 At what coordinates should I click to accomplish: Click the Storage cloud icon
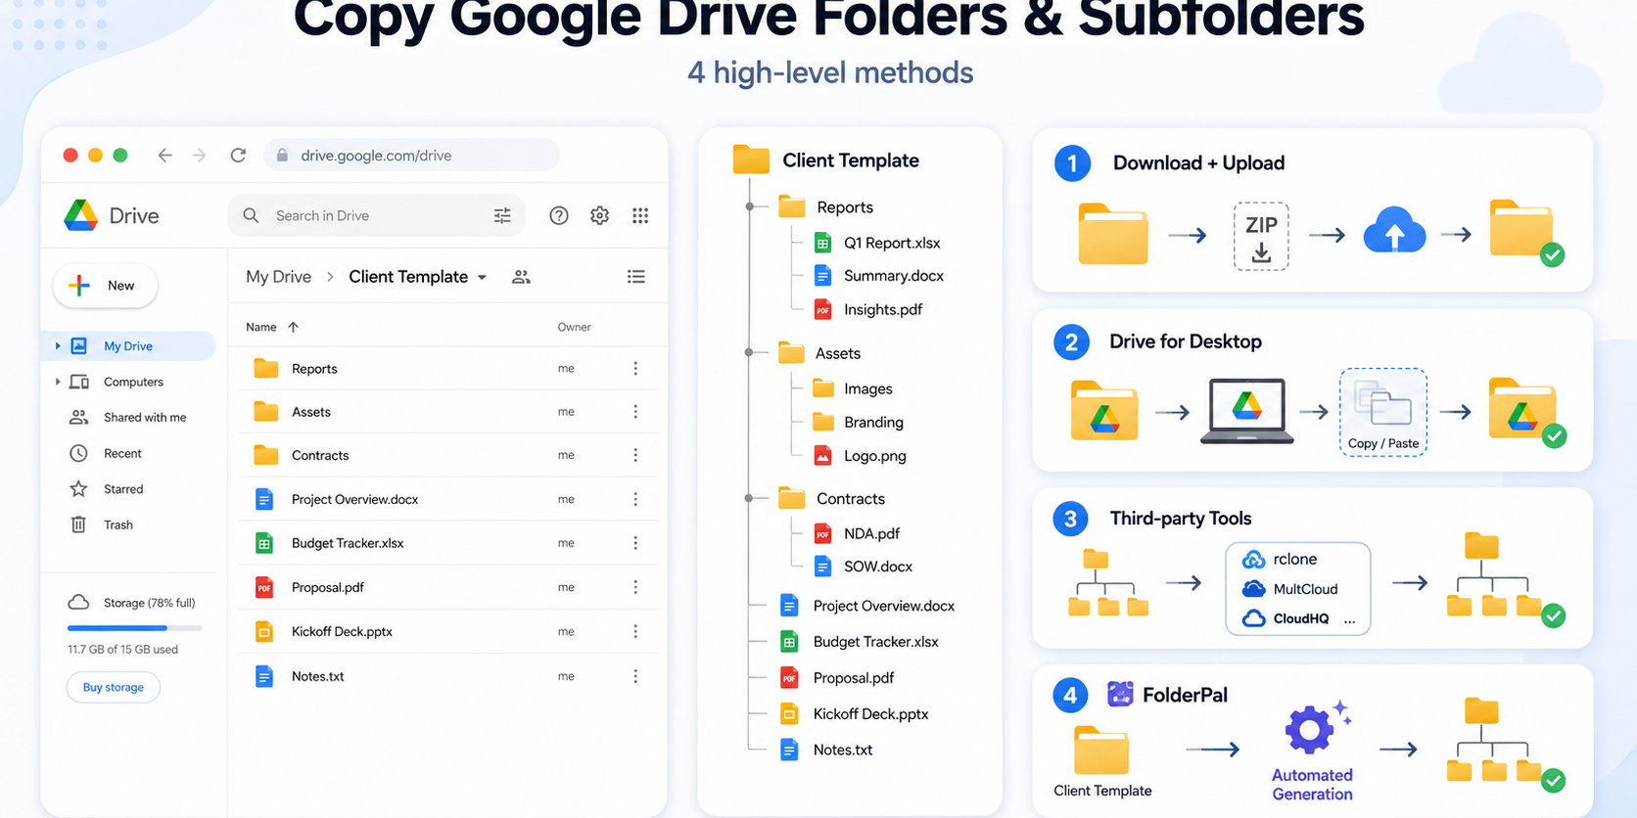78,603
